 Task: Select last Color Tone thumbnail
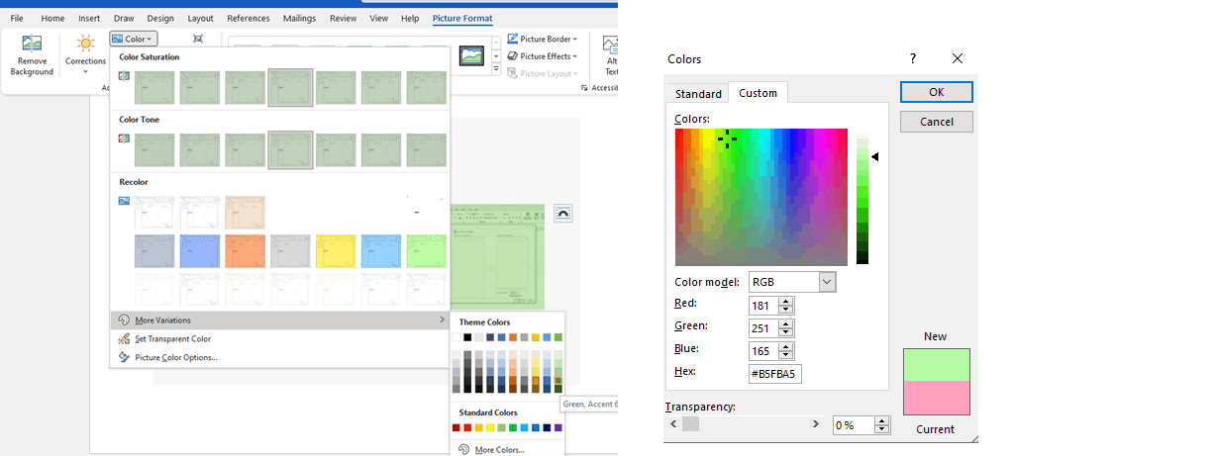(x=427, y=150)
